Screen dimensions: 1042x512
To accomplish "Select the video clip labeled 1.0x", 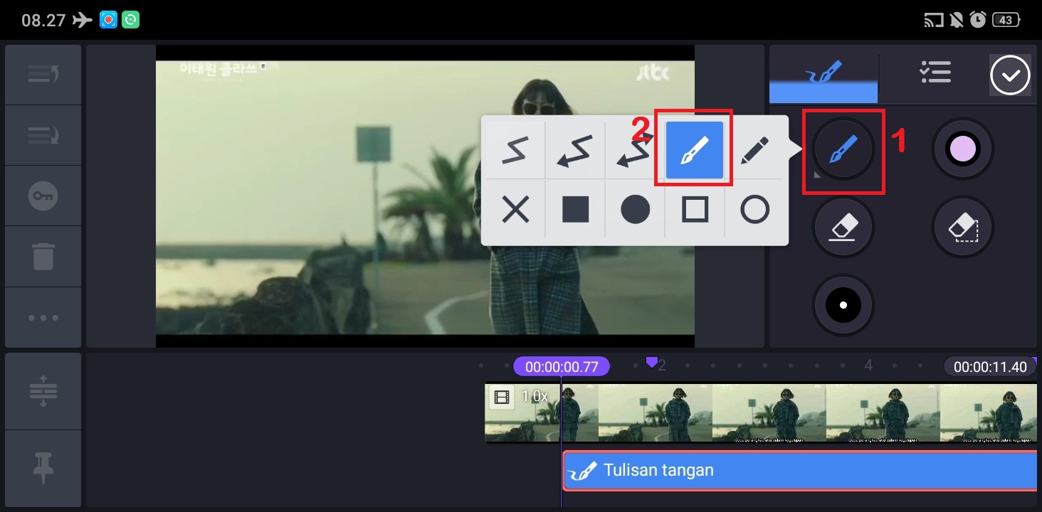I will 761,412.
